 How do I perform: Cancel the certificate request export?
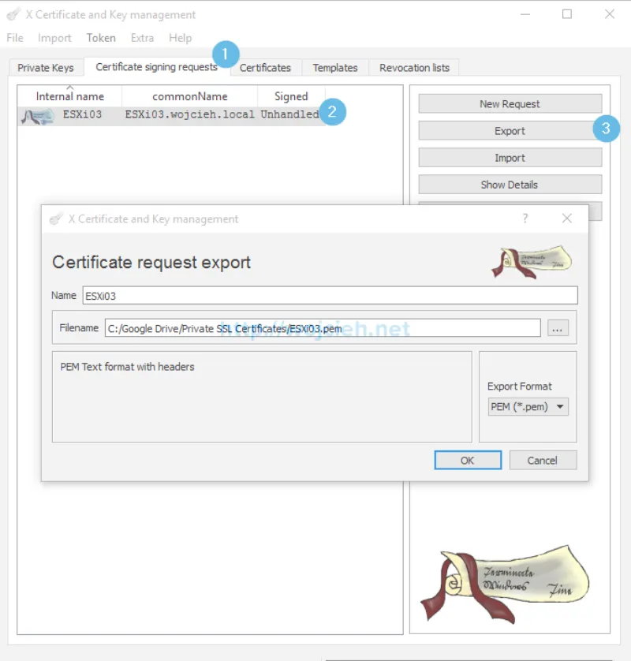pos(543,460)
